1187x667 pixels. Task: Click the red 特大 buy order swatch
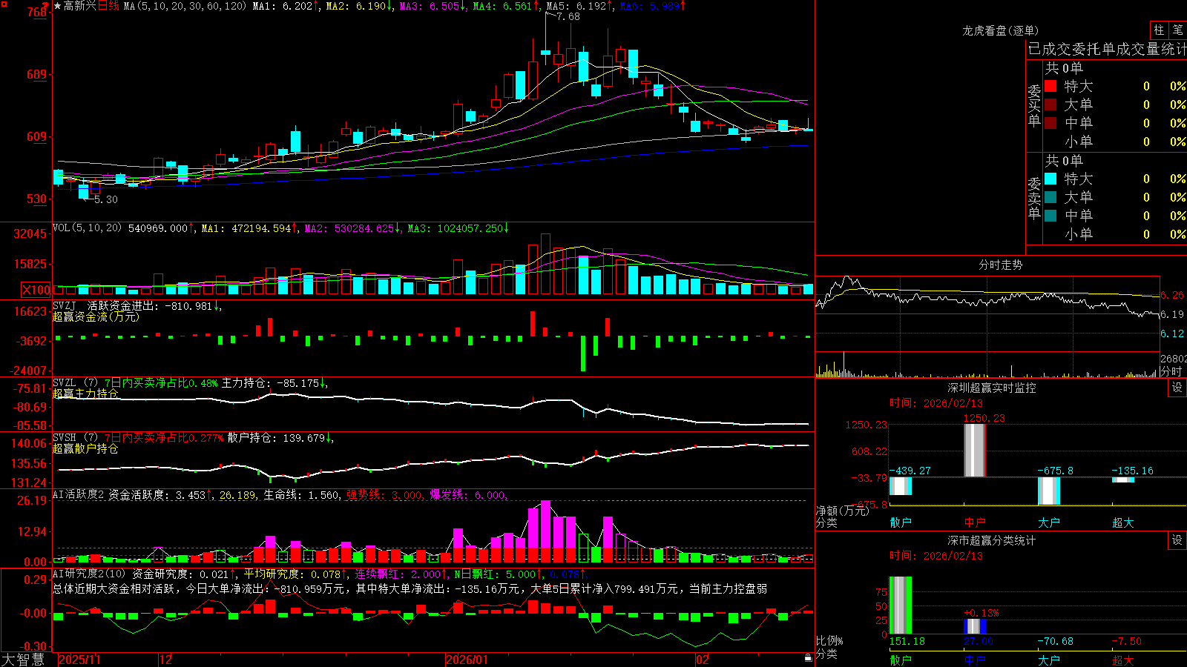tap(1050, 86)
